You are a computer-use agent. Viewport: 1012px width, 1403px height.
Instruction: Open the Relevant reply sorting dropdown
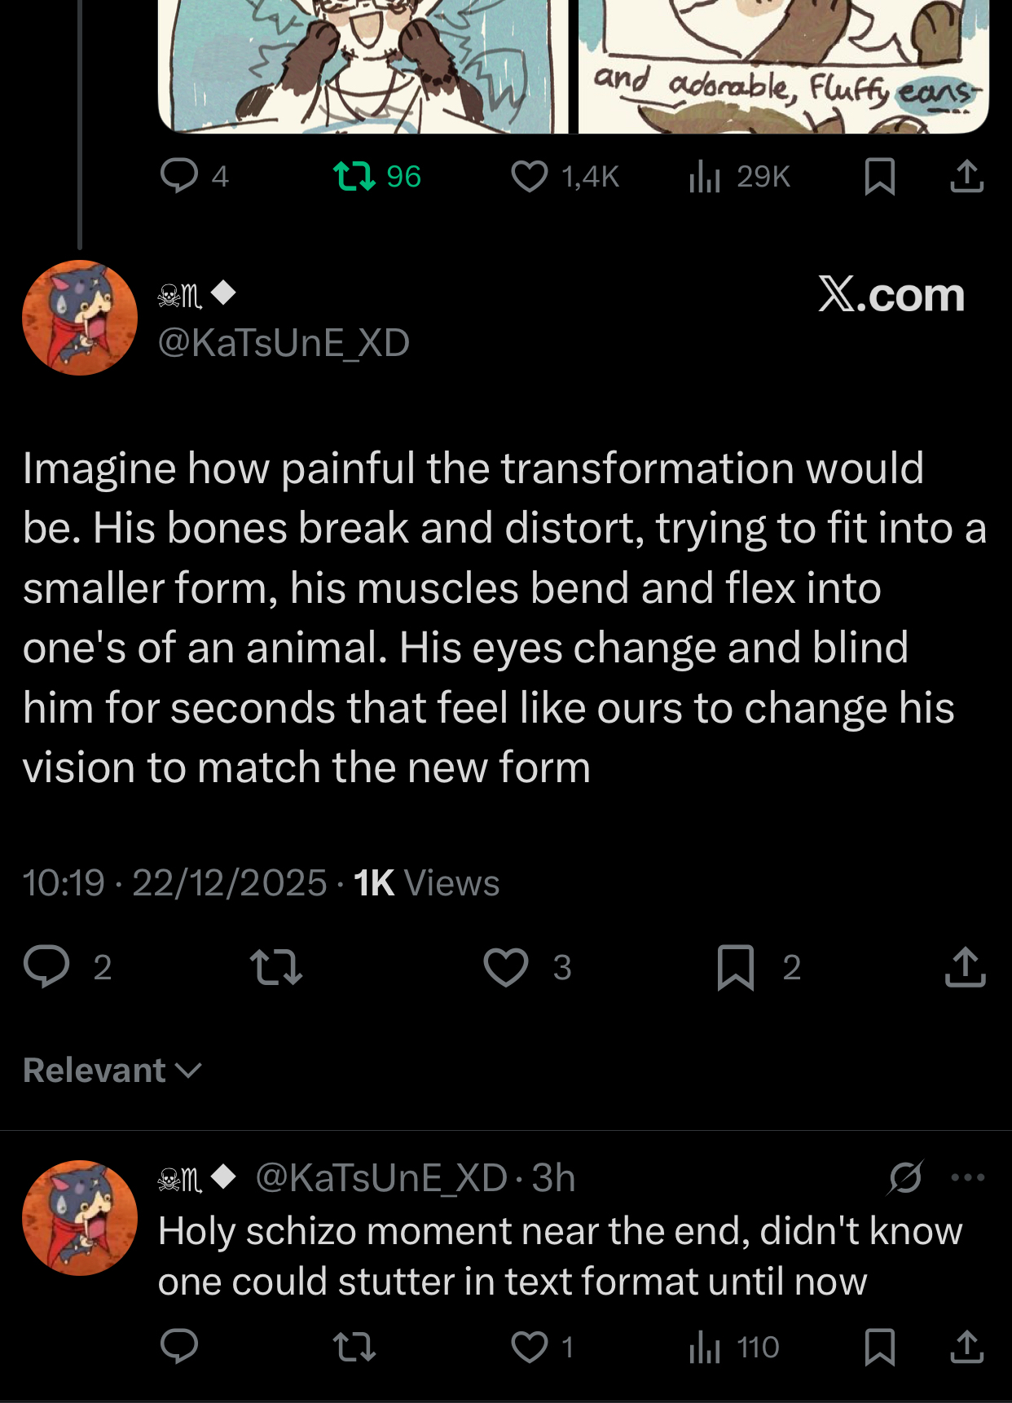[112, 1070]
